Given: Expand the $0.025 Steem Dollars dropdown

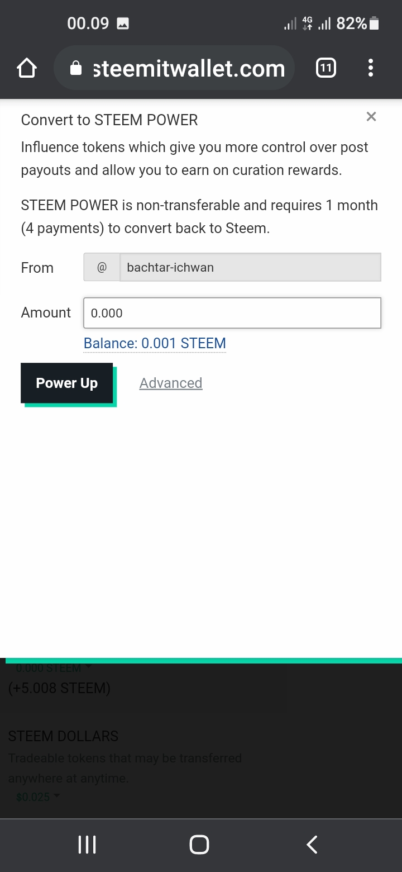Looking at the screenshot, I should (x=38, y=797).
